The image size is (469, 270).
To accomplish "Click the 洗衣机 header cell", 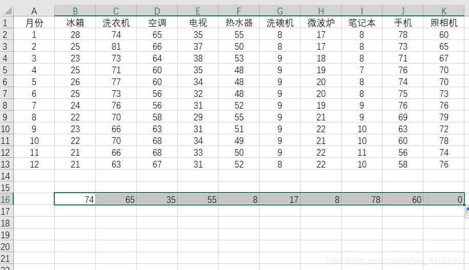I will pyautogui.click(x=116, y=23).
